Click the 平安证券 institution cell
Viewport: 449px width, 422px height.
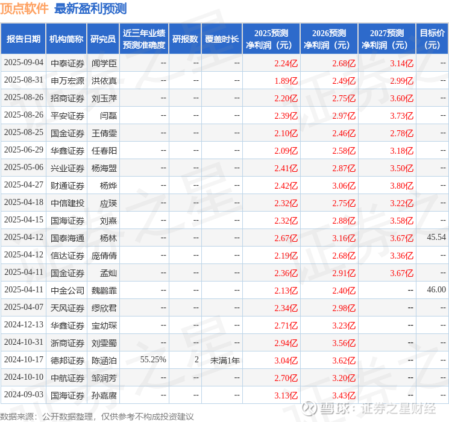[68, 116]
